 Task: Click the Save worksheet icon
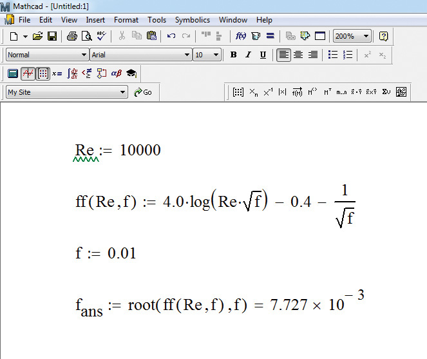(52, 36)
